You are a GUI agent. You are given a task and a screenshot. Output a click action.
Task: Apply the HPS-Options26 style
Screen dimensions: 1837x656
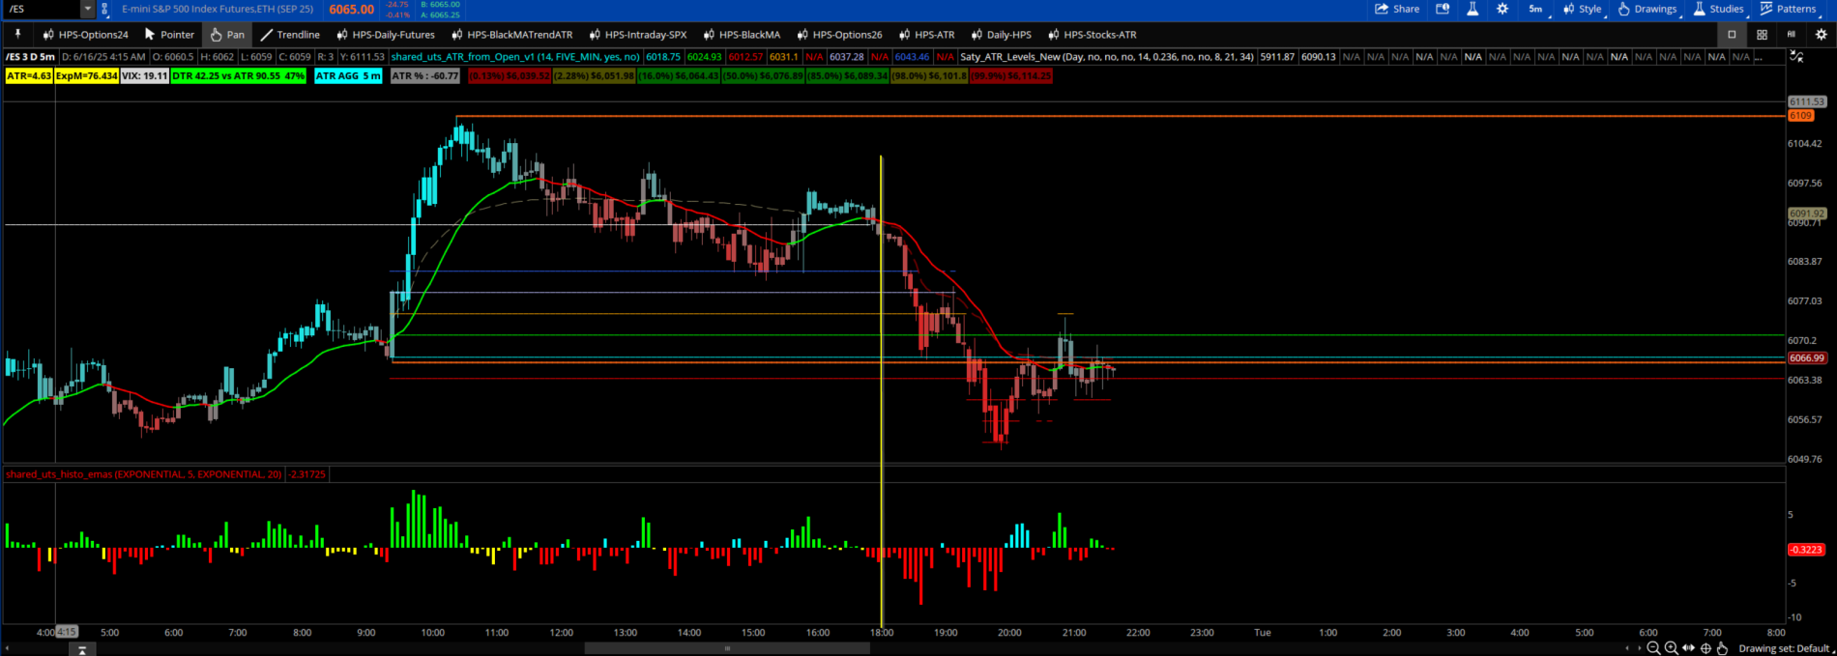[x=839, y=34]
